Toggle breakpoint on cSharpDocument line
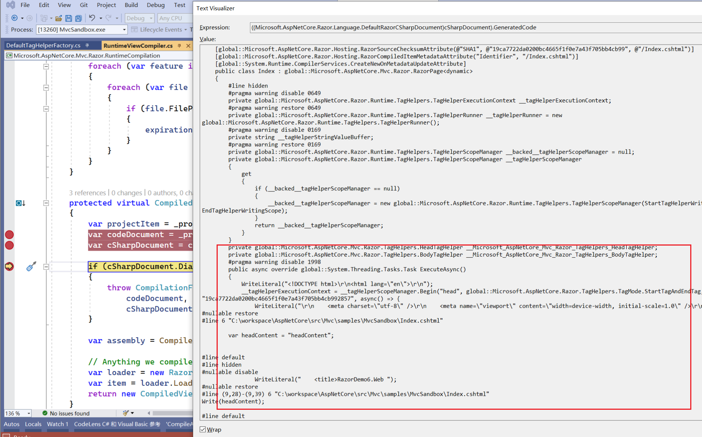The width and height of the screenshot is (702, 437). [x=9, y=245]
